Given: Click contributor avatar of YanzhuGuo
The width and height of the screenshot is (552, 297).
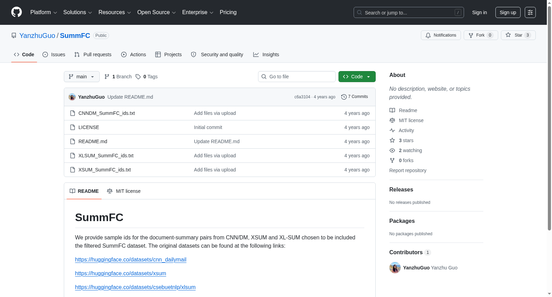Looking at the screenshot, I should (x=395, y=268).
